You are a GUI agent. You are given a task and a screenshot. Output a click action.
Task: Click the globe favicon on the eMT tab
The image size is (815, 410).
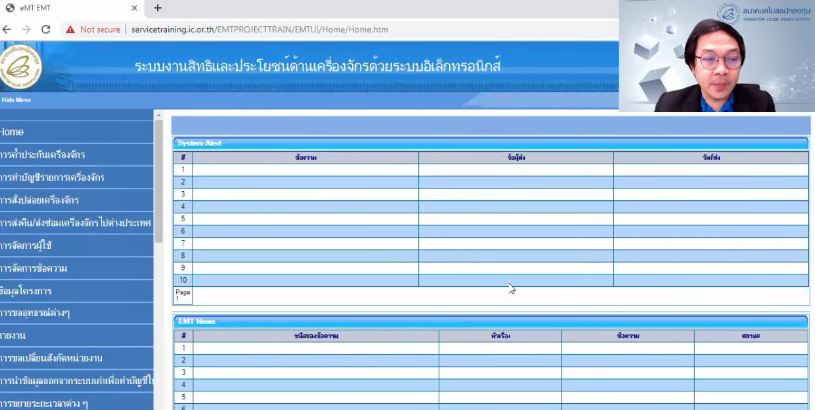click(10, 8)
